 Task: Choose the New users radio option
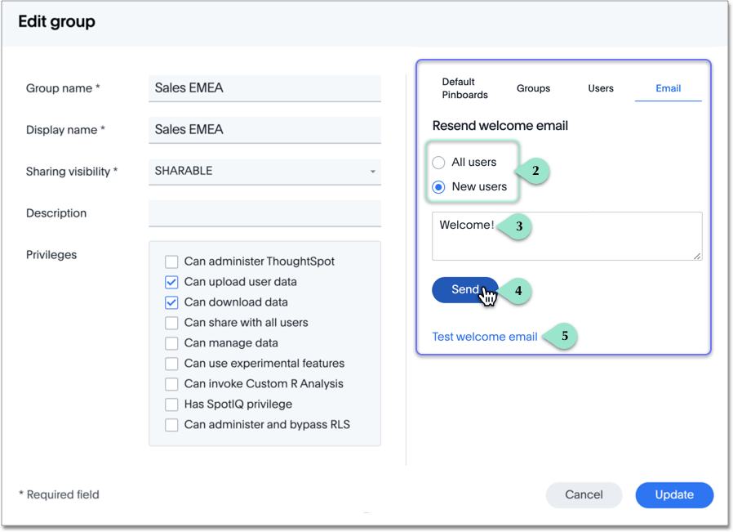(x=438, y=187)
